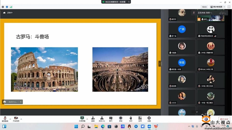Click the 说点什么 chat input box
Image resolution: width=232 pixels, height=130 pixels.
coord(13,102)
